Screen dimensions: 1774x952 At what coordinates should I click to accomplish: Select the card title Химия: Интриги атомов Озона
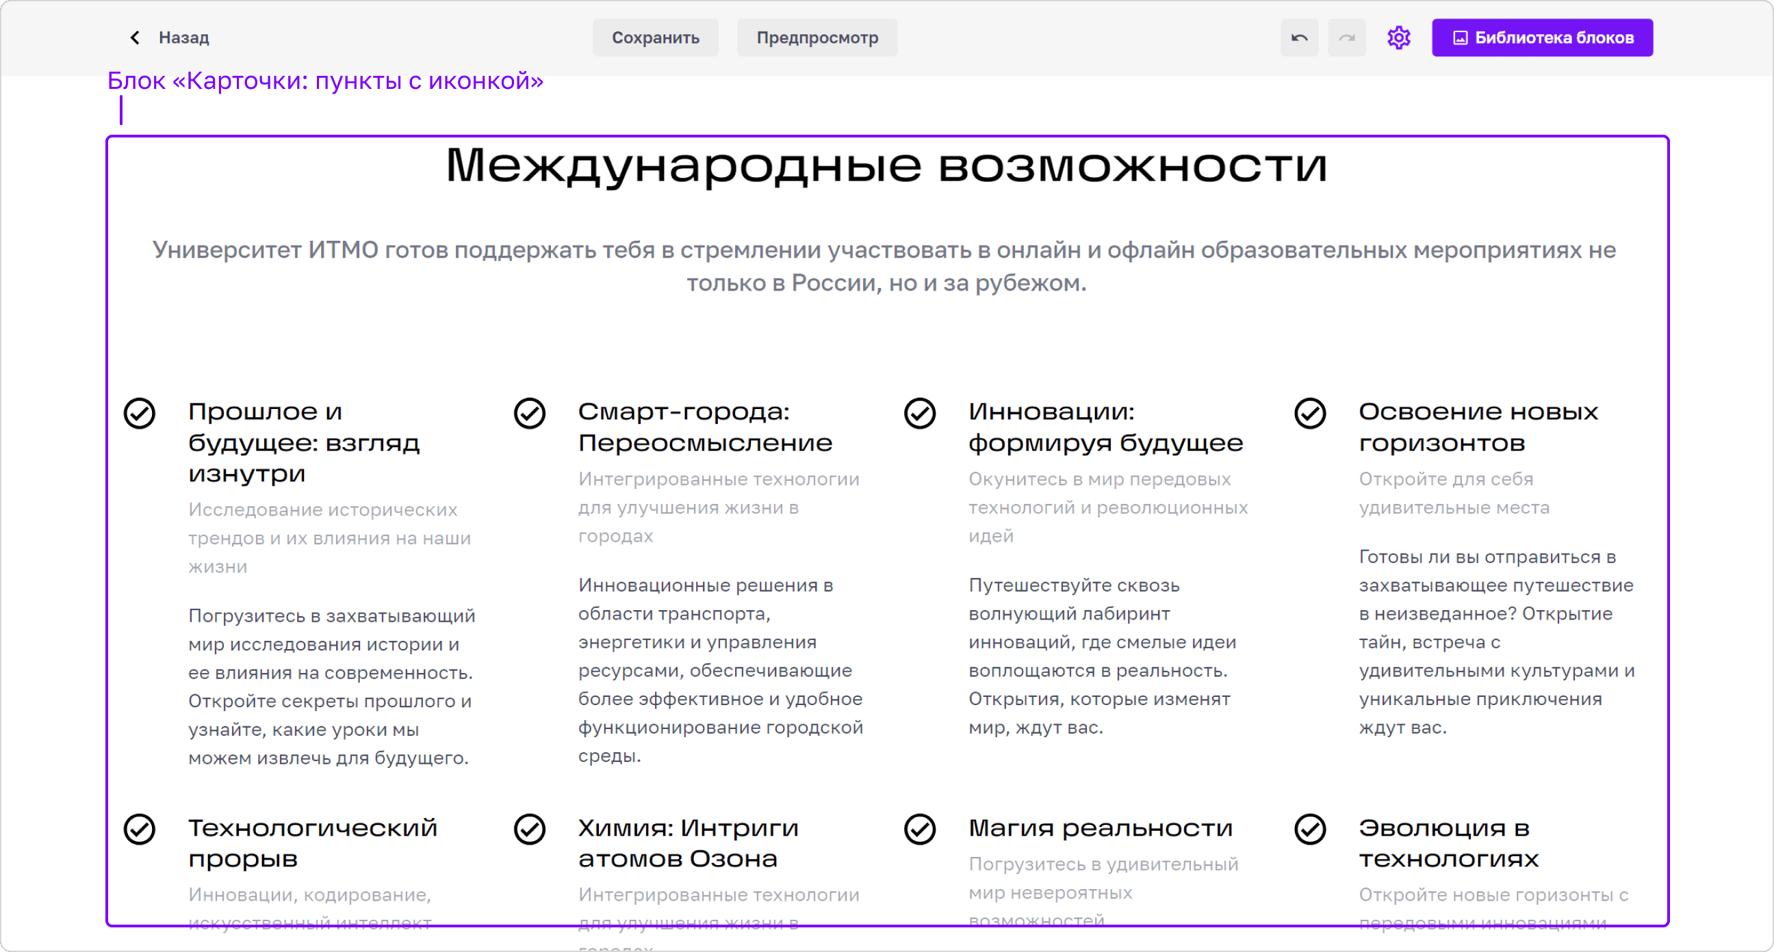click(688, 843)
